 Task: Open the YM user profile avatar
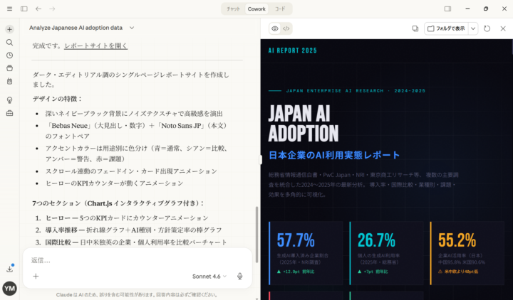click(x=9, y=288)
